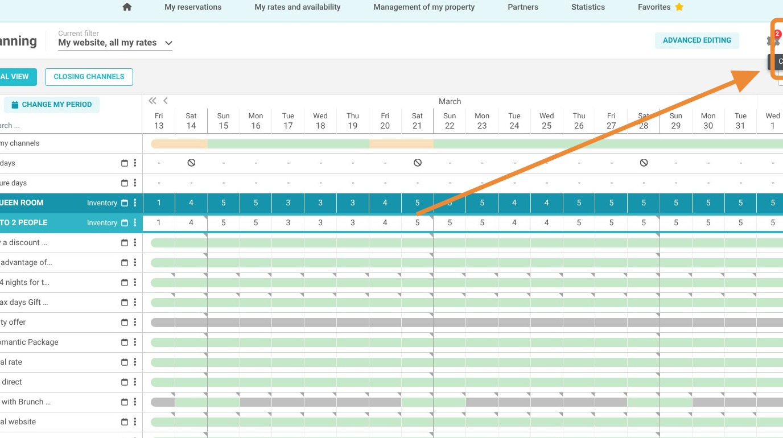Viewport: 783px width, 438px height.
Task: Open the calendar icon for TO 2 PEOPLE inventory
Action: (x=125, y=223)
